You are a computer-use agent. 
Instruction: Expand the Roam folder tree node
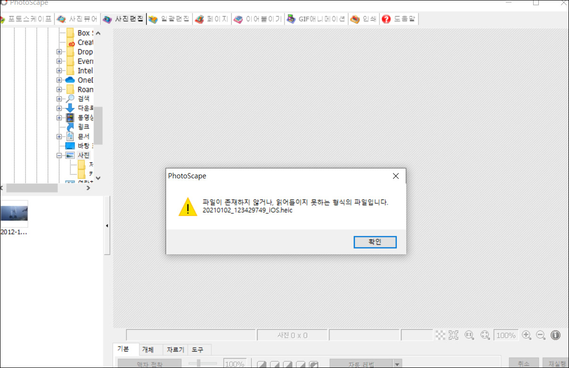click(59, 90)
